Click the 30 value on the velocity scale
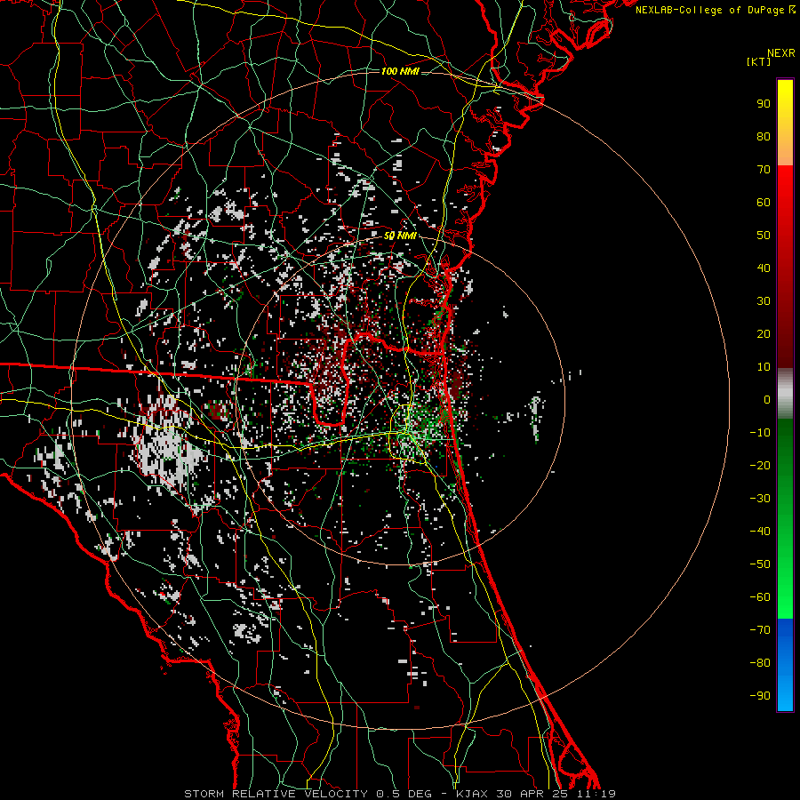 (764, 301)
